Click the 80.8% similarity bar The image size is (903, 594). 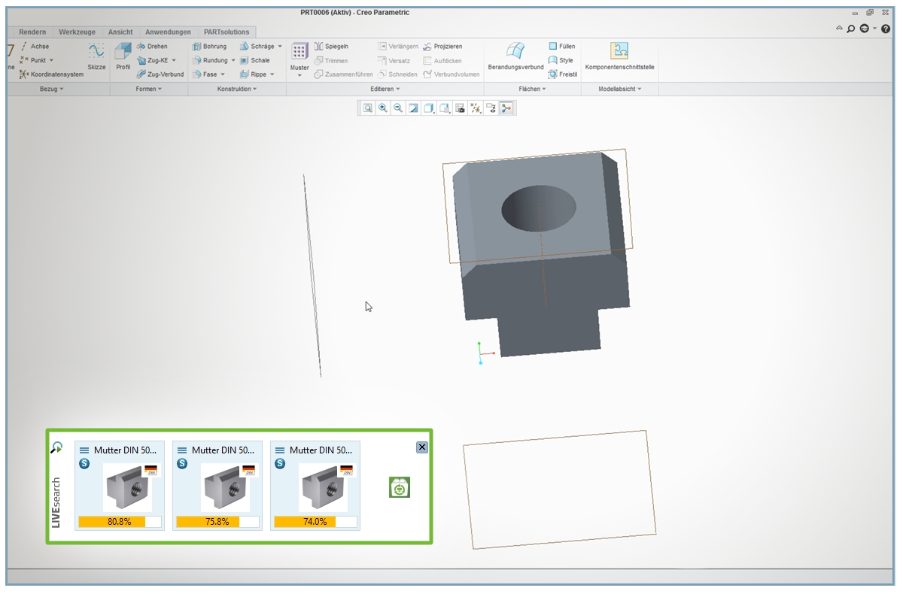[x=120, y=522]
